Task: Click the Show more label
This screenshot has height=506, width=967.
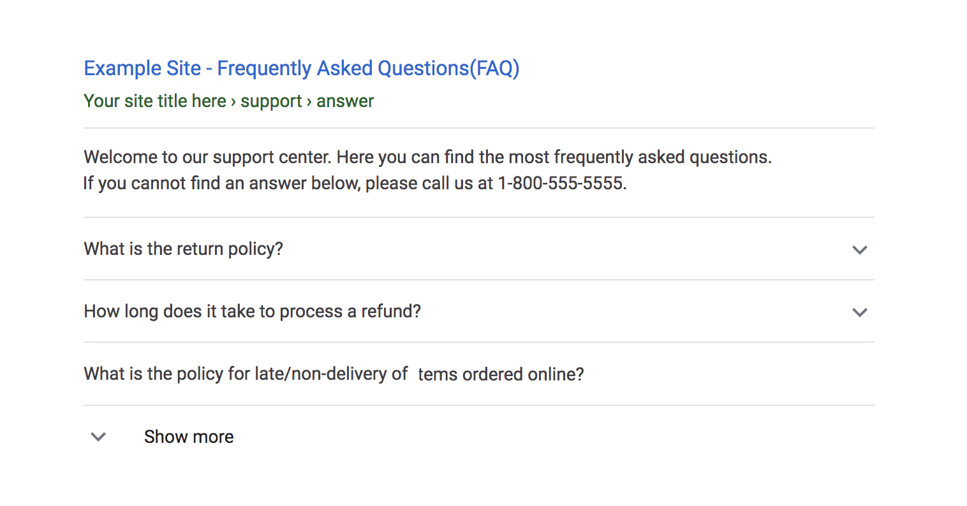Action: point(188,437)
